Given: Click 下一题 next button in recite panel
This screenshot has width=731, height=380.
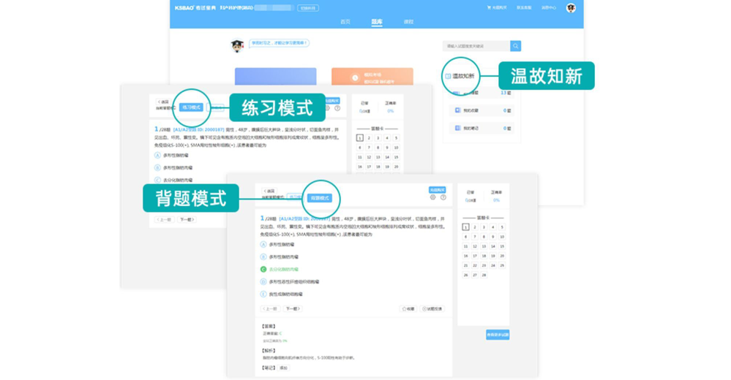Looking at the screenshot, I should [x=293, y=309].
